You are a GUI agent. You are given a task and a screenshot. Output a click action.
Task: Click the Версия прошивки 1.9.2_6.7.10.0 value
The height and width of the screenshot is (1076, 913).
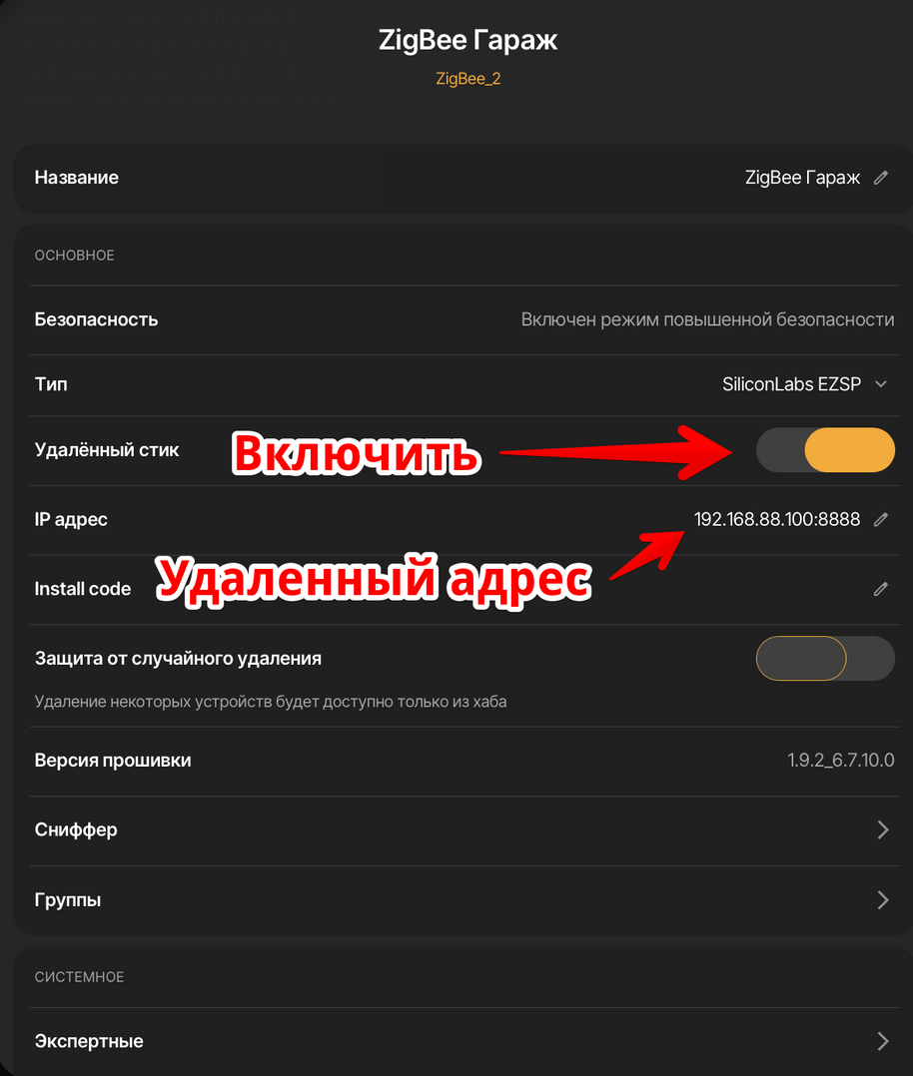[x=841, y=761]
